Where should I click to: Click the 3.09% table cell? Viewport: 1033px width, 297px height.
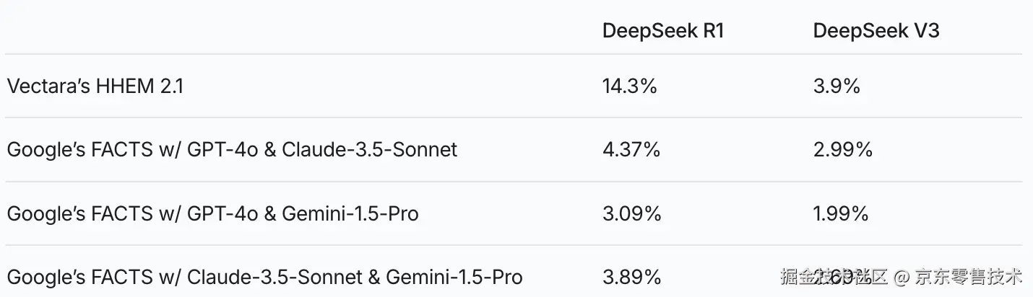click(631, 213)
